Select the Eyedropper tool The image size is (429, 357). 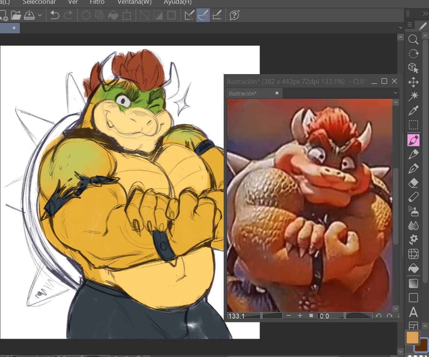coord(413,111)
